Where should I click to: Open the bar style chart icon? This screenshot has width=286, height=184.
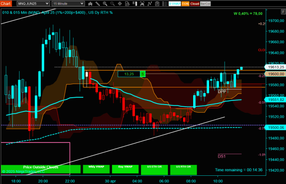90,4
